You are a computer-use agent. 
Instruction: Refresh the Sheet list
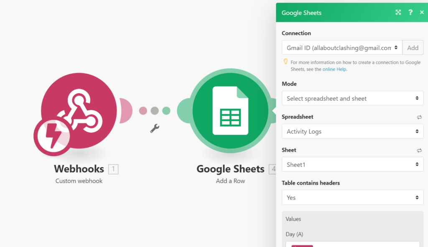419,150
